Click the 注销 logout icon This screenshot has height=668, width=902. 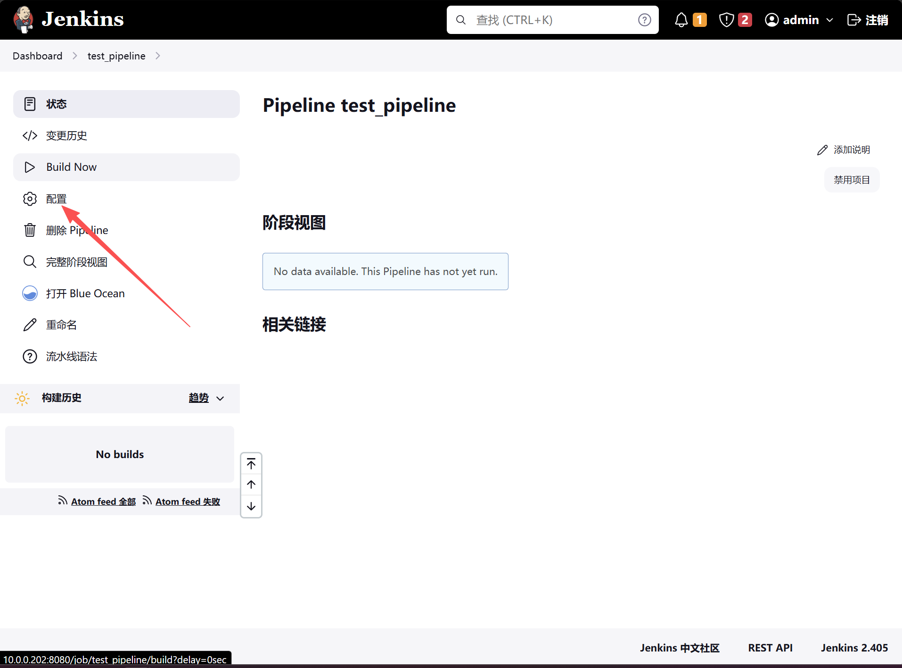tap(854, 20)
